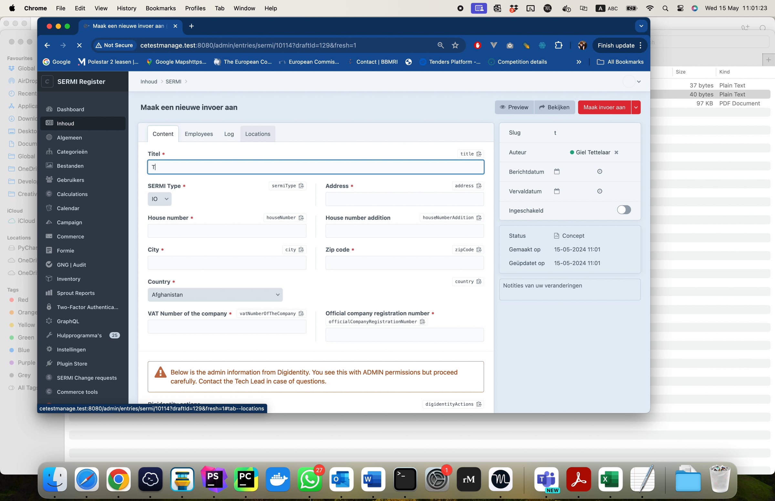The height and width of the screenshot is (501, 775).
Task: Click the Preview button
Action: click(x=514, y=107)
